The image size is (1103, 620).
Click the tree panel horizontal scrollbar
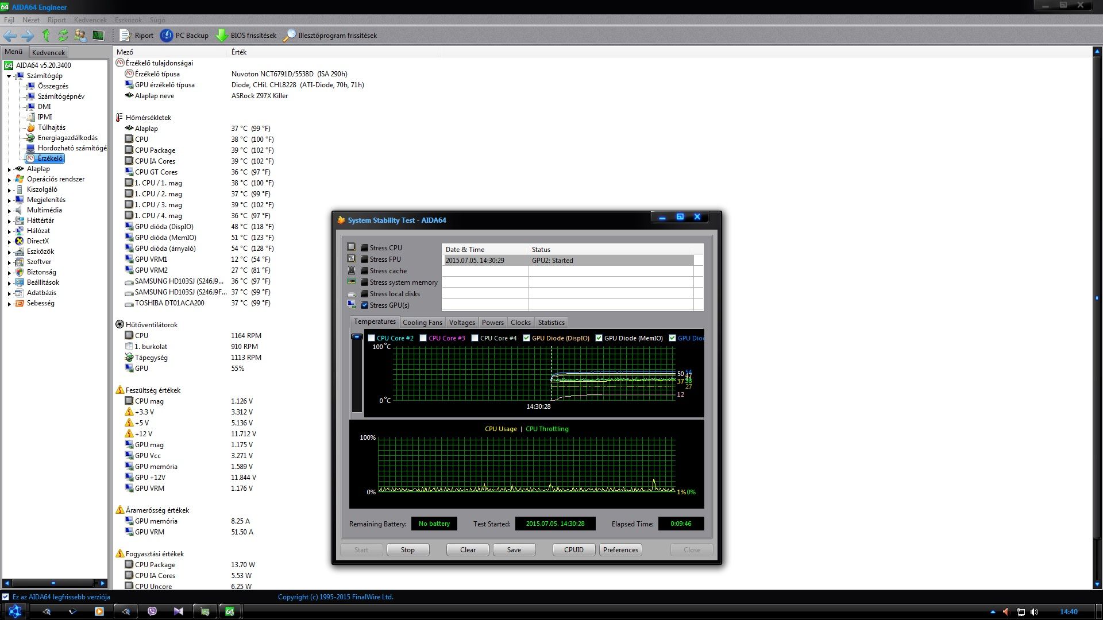[x=54, y=583]
